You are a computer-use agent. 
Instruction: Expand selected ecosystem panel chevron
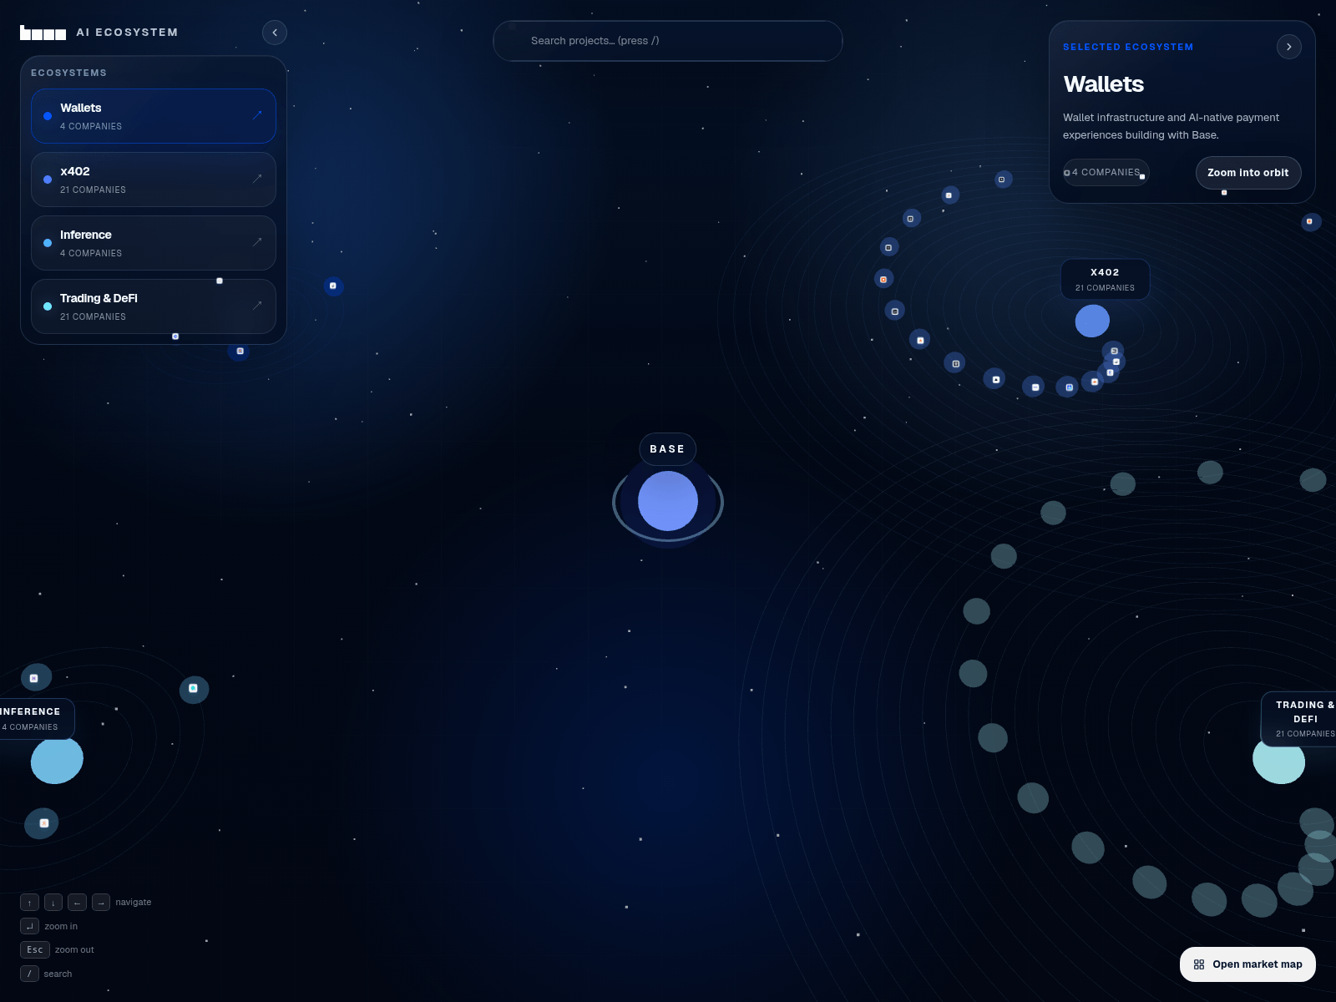click(x=1288, y=47)
